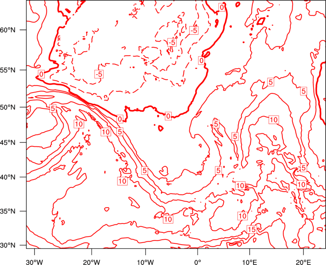326x265 pixels.
Task: Click the 0 contour label at map top
Action: point(222,7)
